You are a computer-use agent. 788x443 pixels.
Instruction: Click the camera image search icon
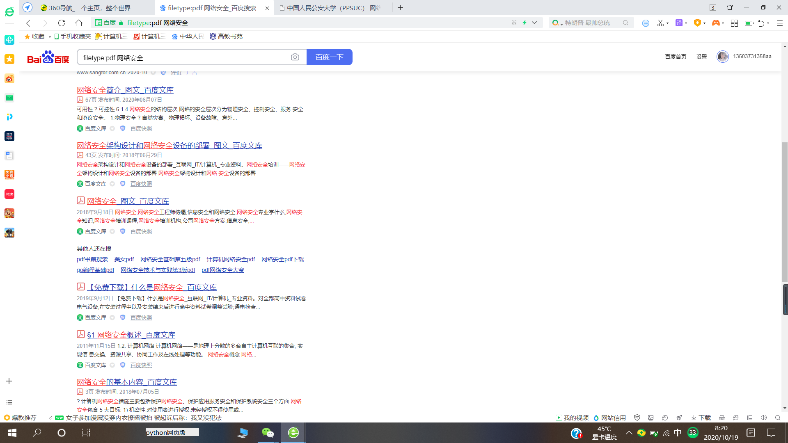pos(295,57)
